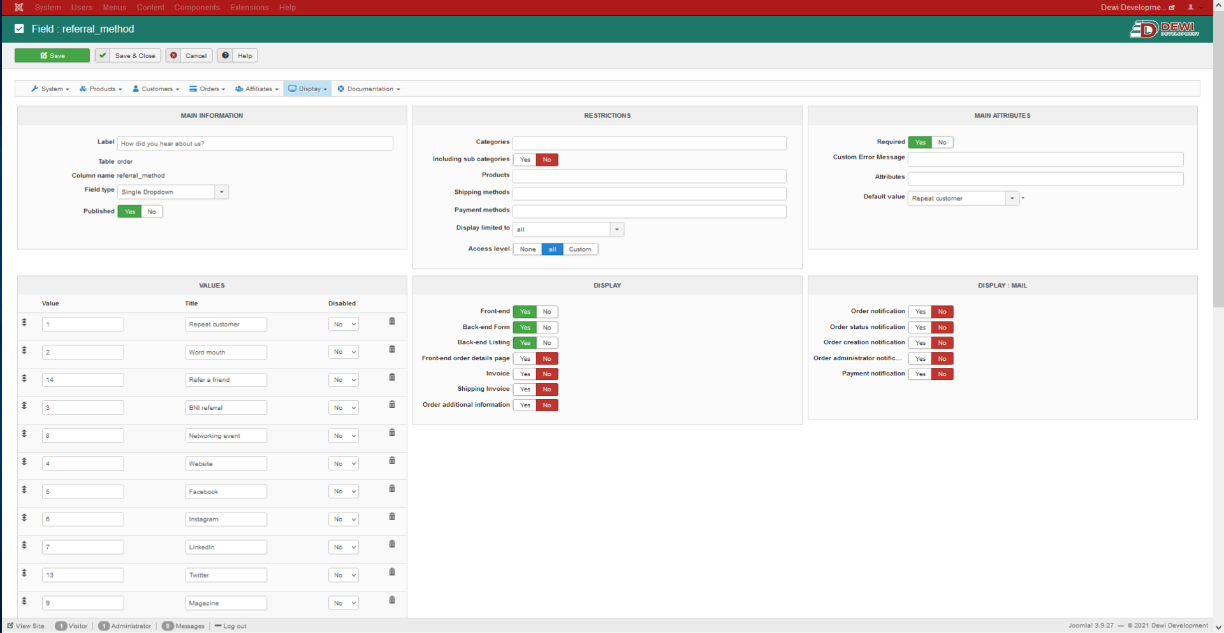Viewport: 1224px width, 633px height.
Task: Click the reorder handle for Website
Action: coord(24,462)
